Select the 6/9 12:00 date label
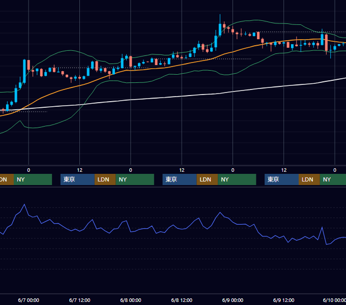The width and height of the screenshot is (346, 305). (x=283, y=300)
